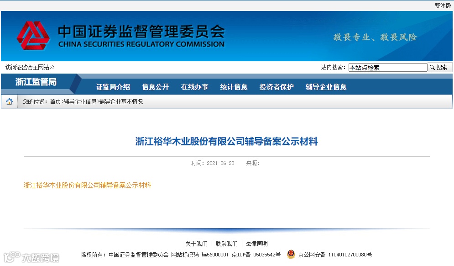454x266 pixels.
Task: Switch to traditional Chinese via 繁体版
Action: point(443,5)
